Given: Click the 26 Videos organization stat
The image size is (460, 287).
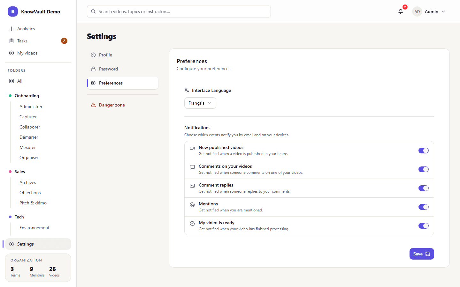Looking at the screenshot, I should pos(54,272).
